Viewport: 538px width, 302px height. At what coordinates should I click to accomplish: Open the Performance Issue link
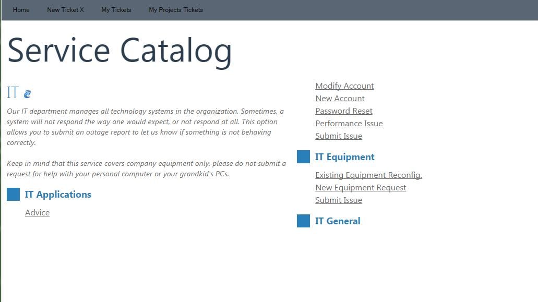pyautogui.click(x=349, y=123)
